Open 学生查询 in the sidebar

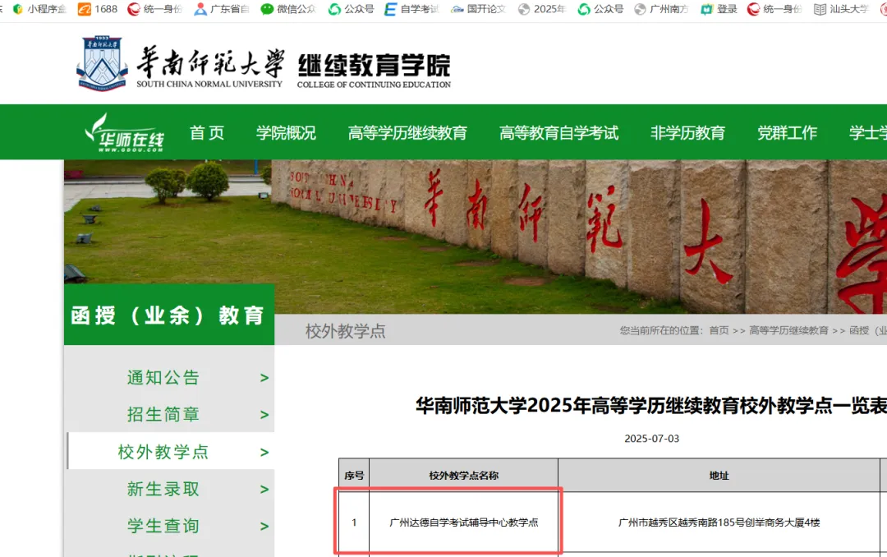[163, 526]
